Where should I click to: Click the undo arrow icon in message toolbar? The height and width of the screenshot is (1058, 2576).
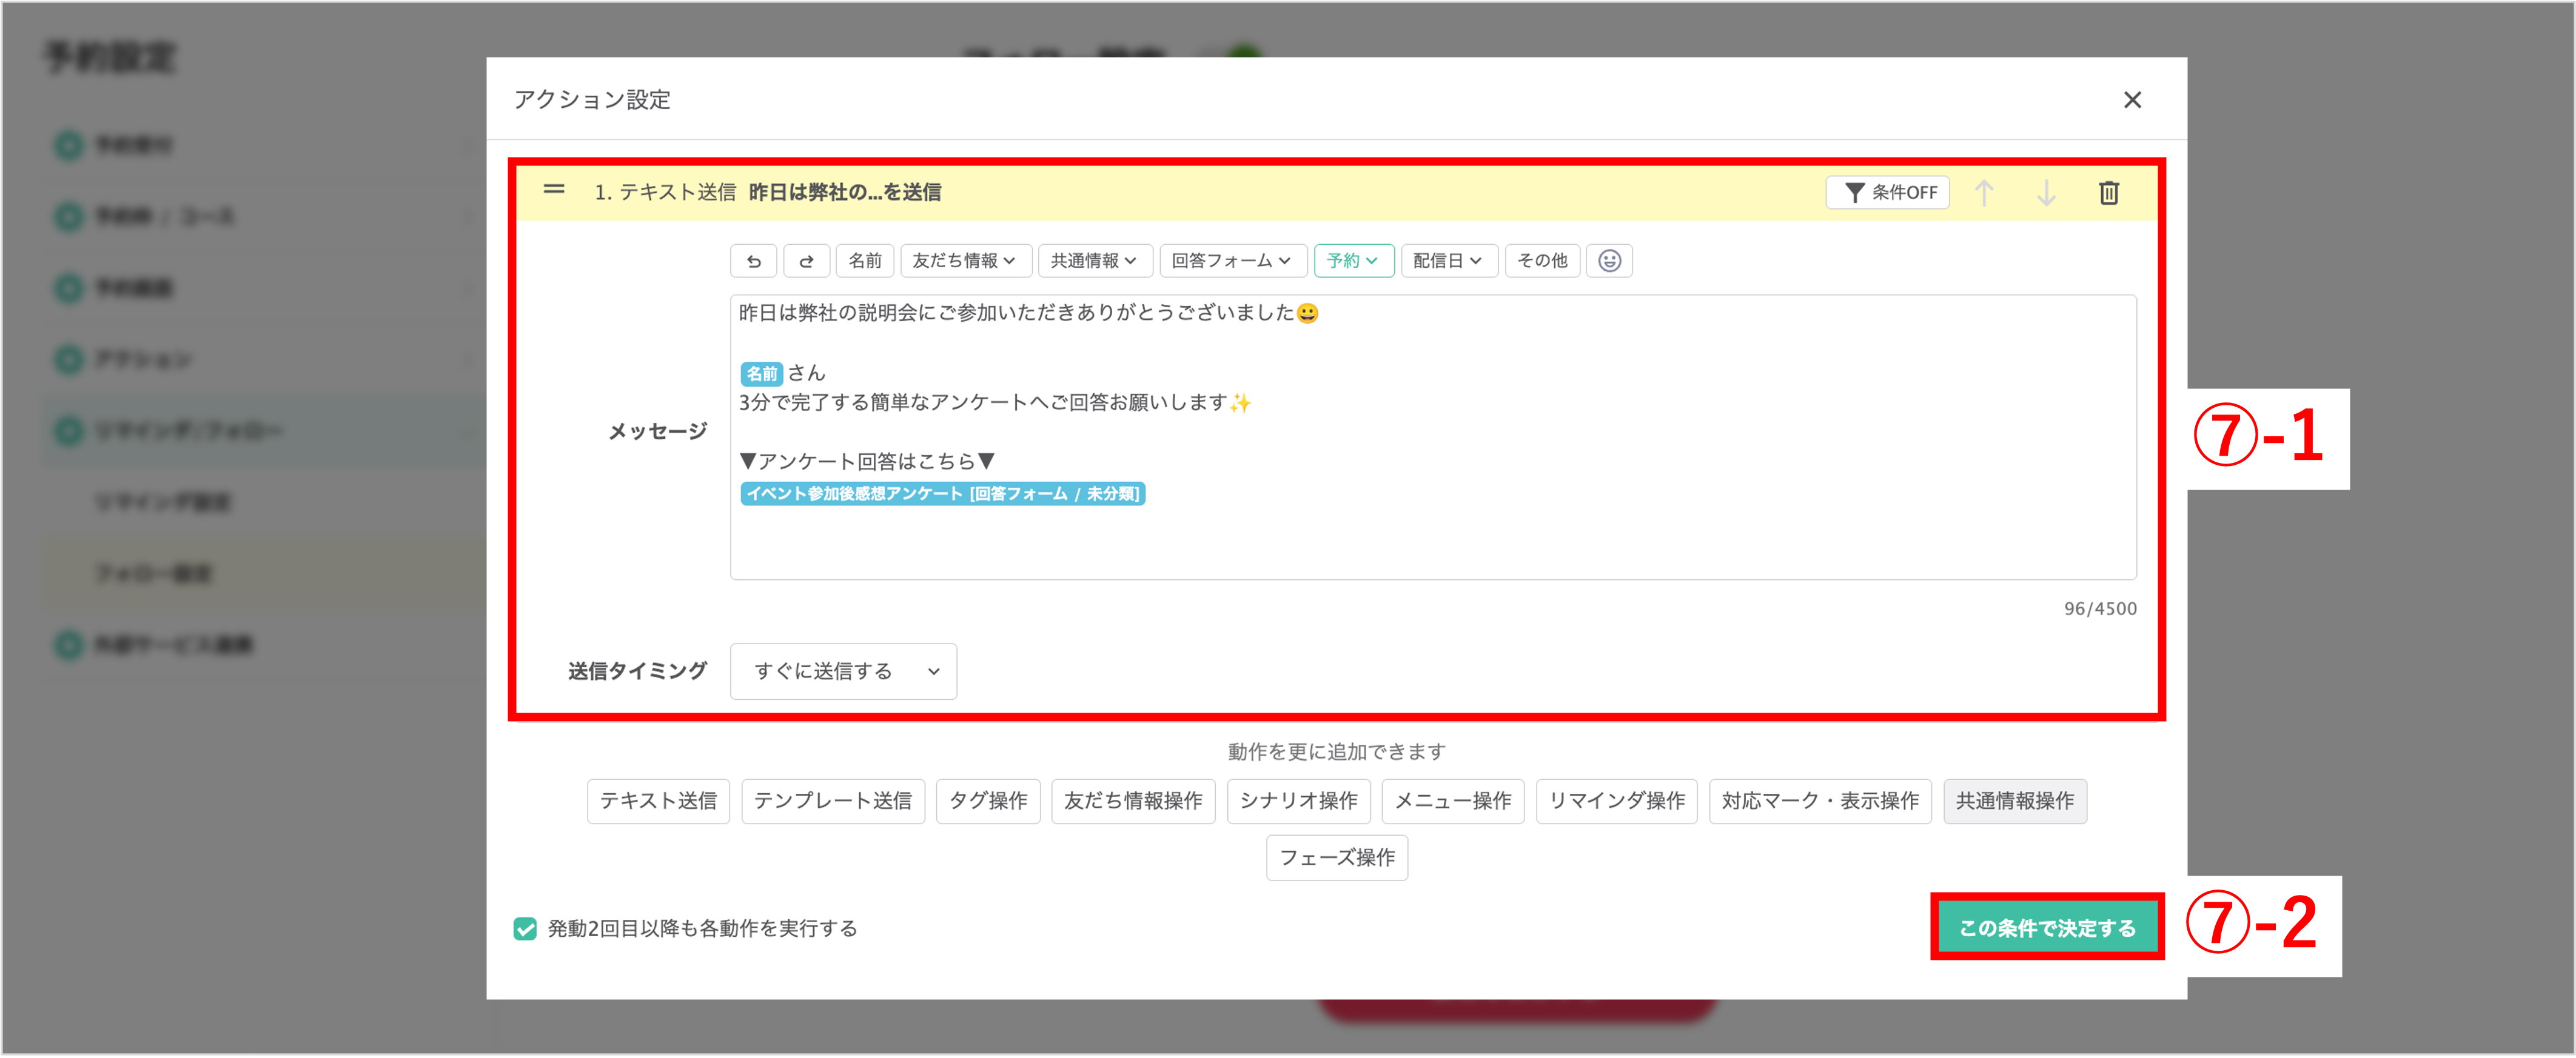click(x=755, y=261)
